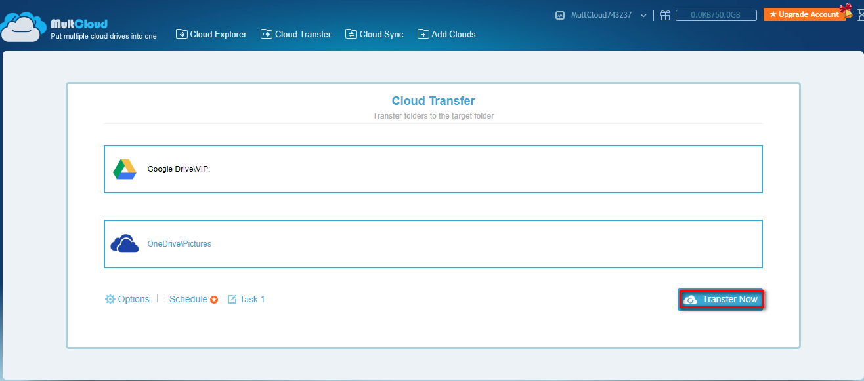Screen dimensions: 864x381
Task: Open the Options link
Action: 134,299
